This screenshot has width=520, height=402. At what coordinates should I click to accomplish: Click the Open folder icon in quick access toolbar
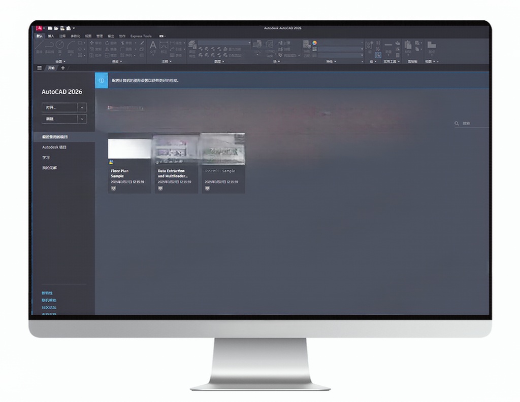[x=56, y=28]
